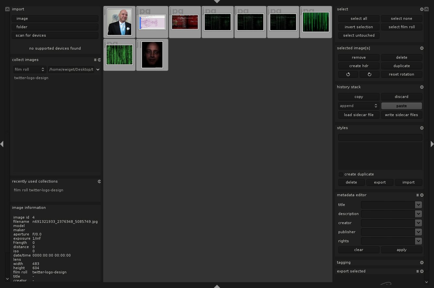Expand the title field dropdown in metadata editor
434x288 pixels.
418,205
